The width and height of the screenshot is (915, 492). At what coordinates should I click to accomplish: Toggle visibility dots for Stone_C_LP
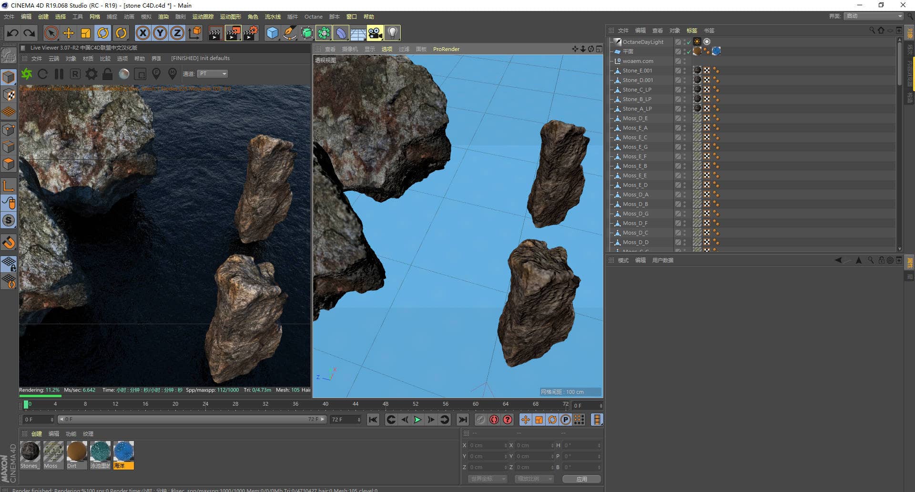685,90
